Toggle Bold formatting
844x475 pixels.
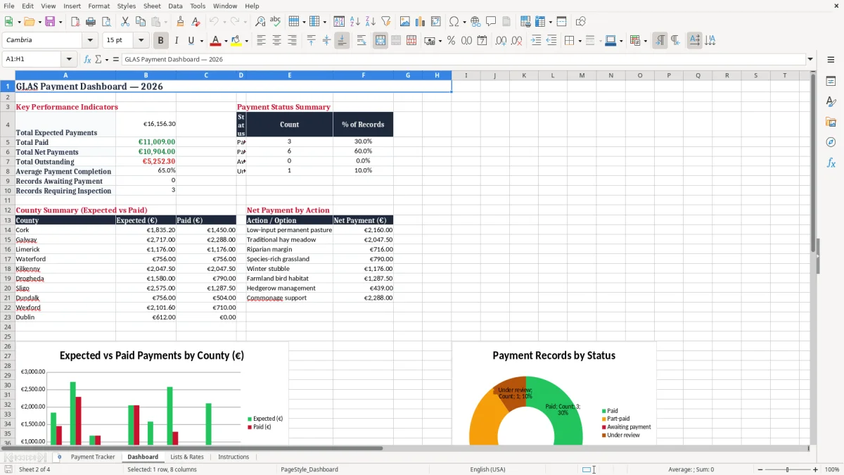tap(160, 41)
